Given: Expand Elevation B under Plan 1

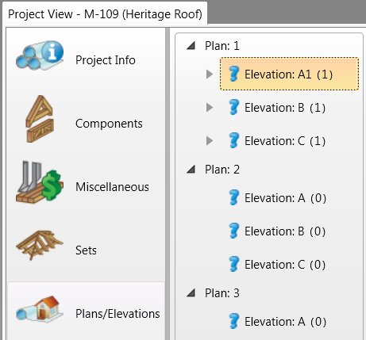Looking at the screenshot, I should pos(210,108).
